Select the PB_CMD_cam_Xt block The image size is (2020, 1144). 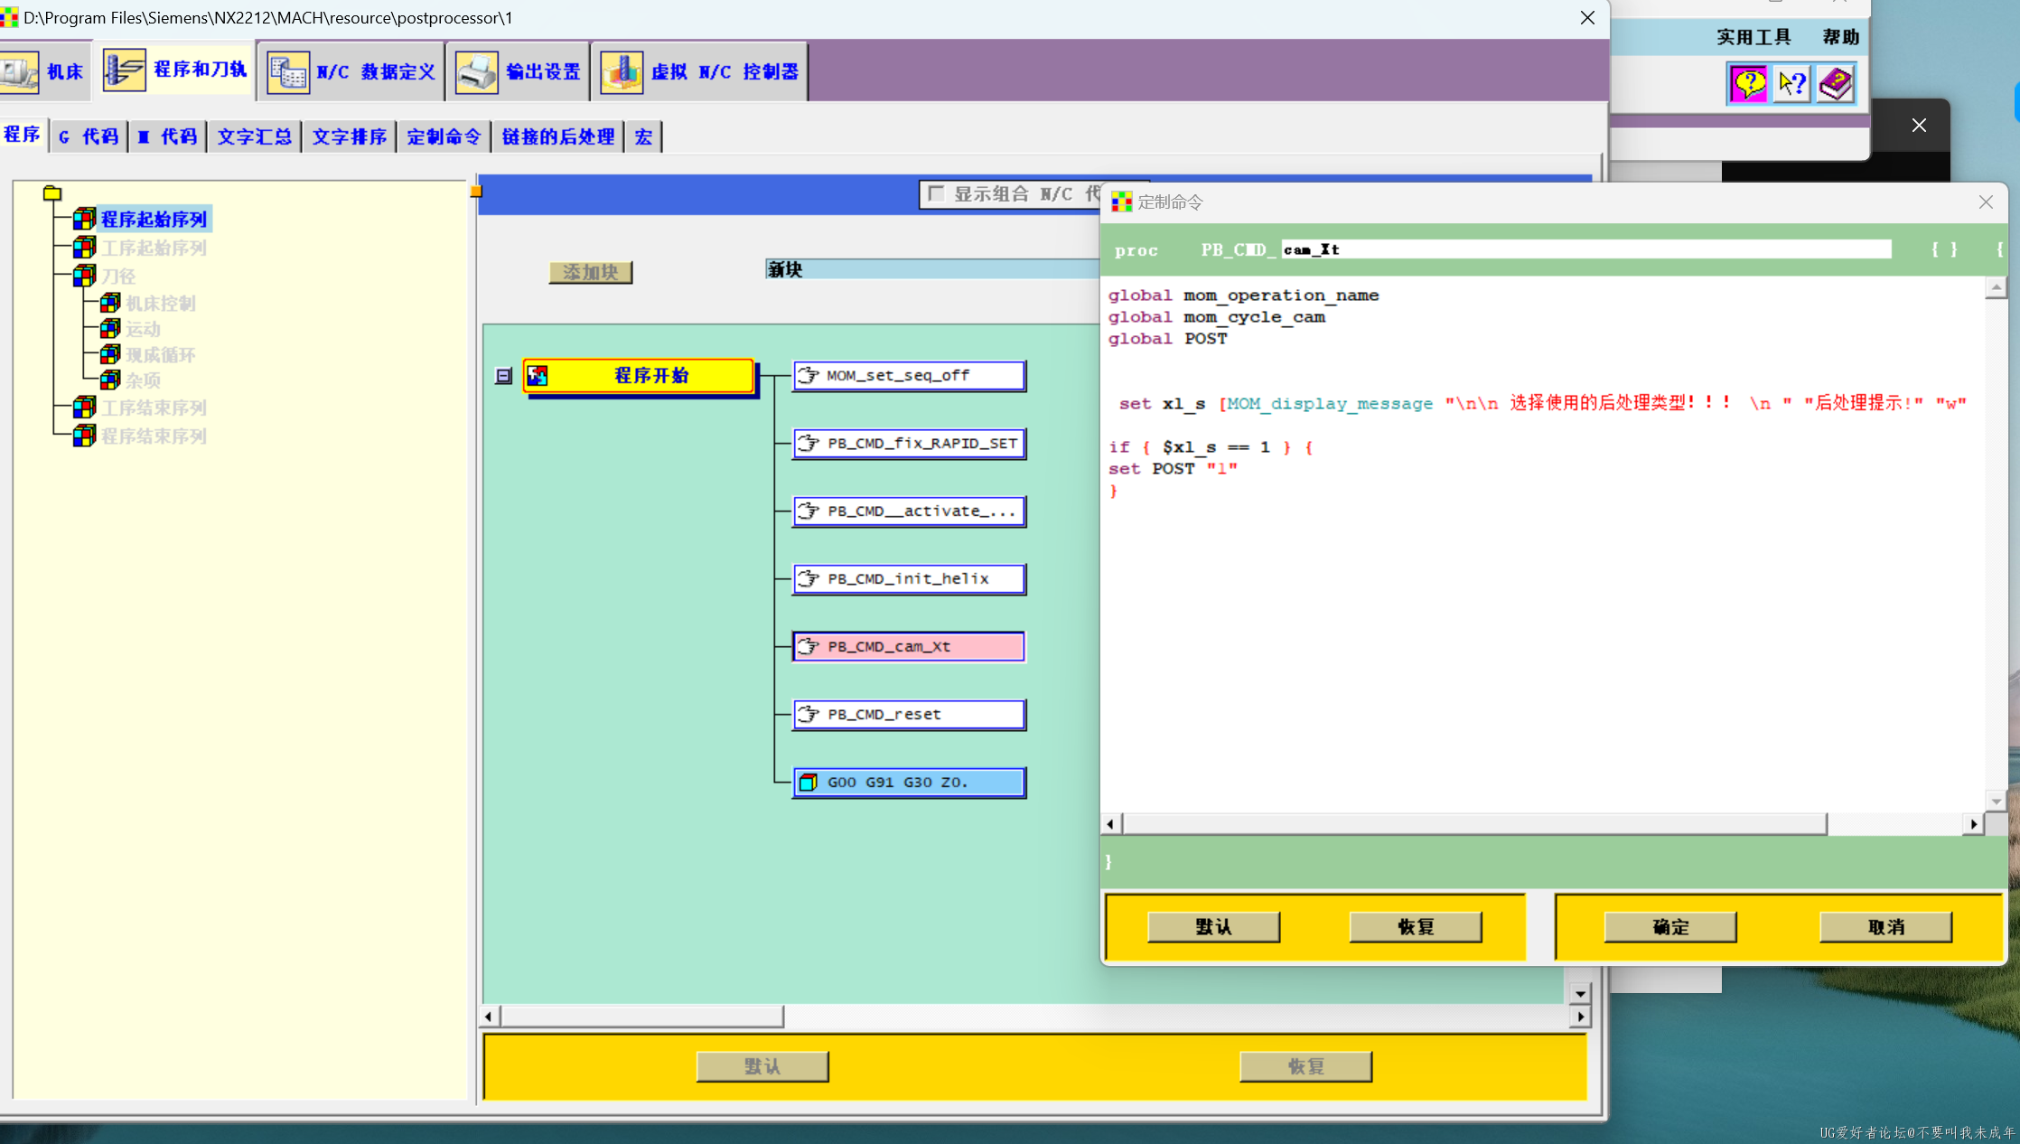(x=909, y=646)
